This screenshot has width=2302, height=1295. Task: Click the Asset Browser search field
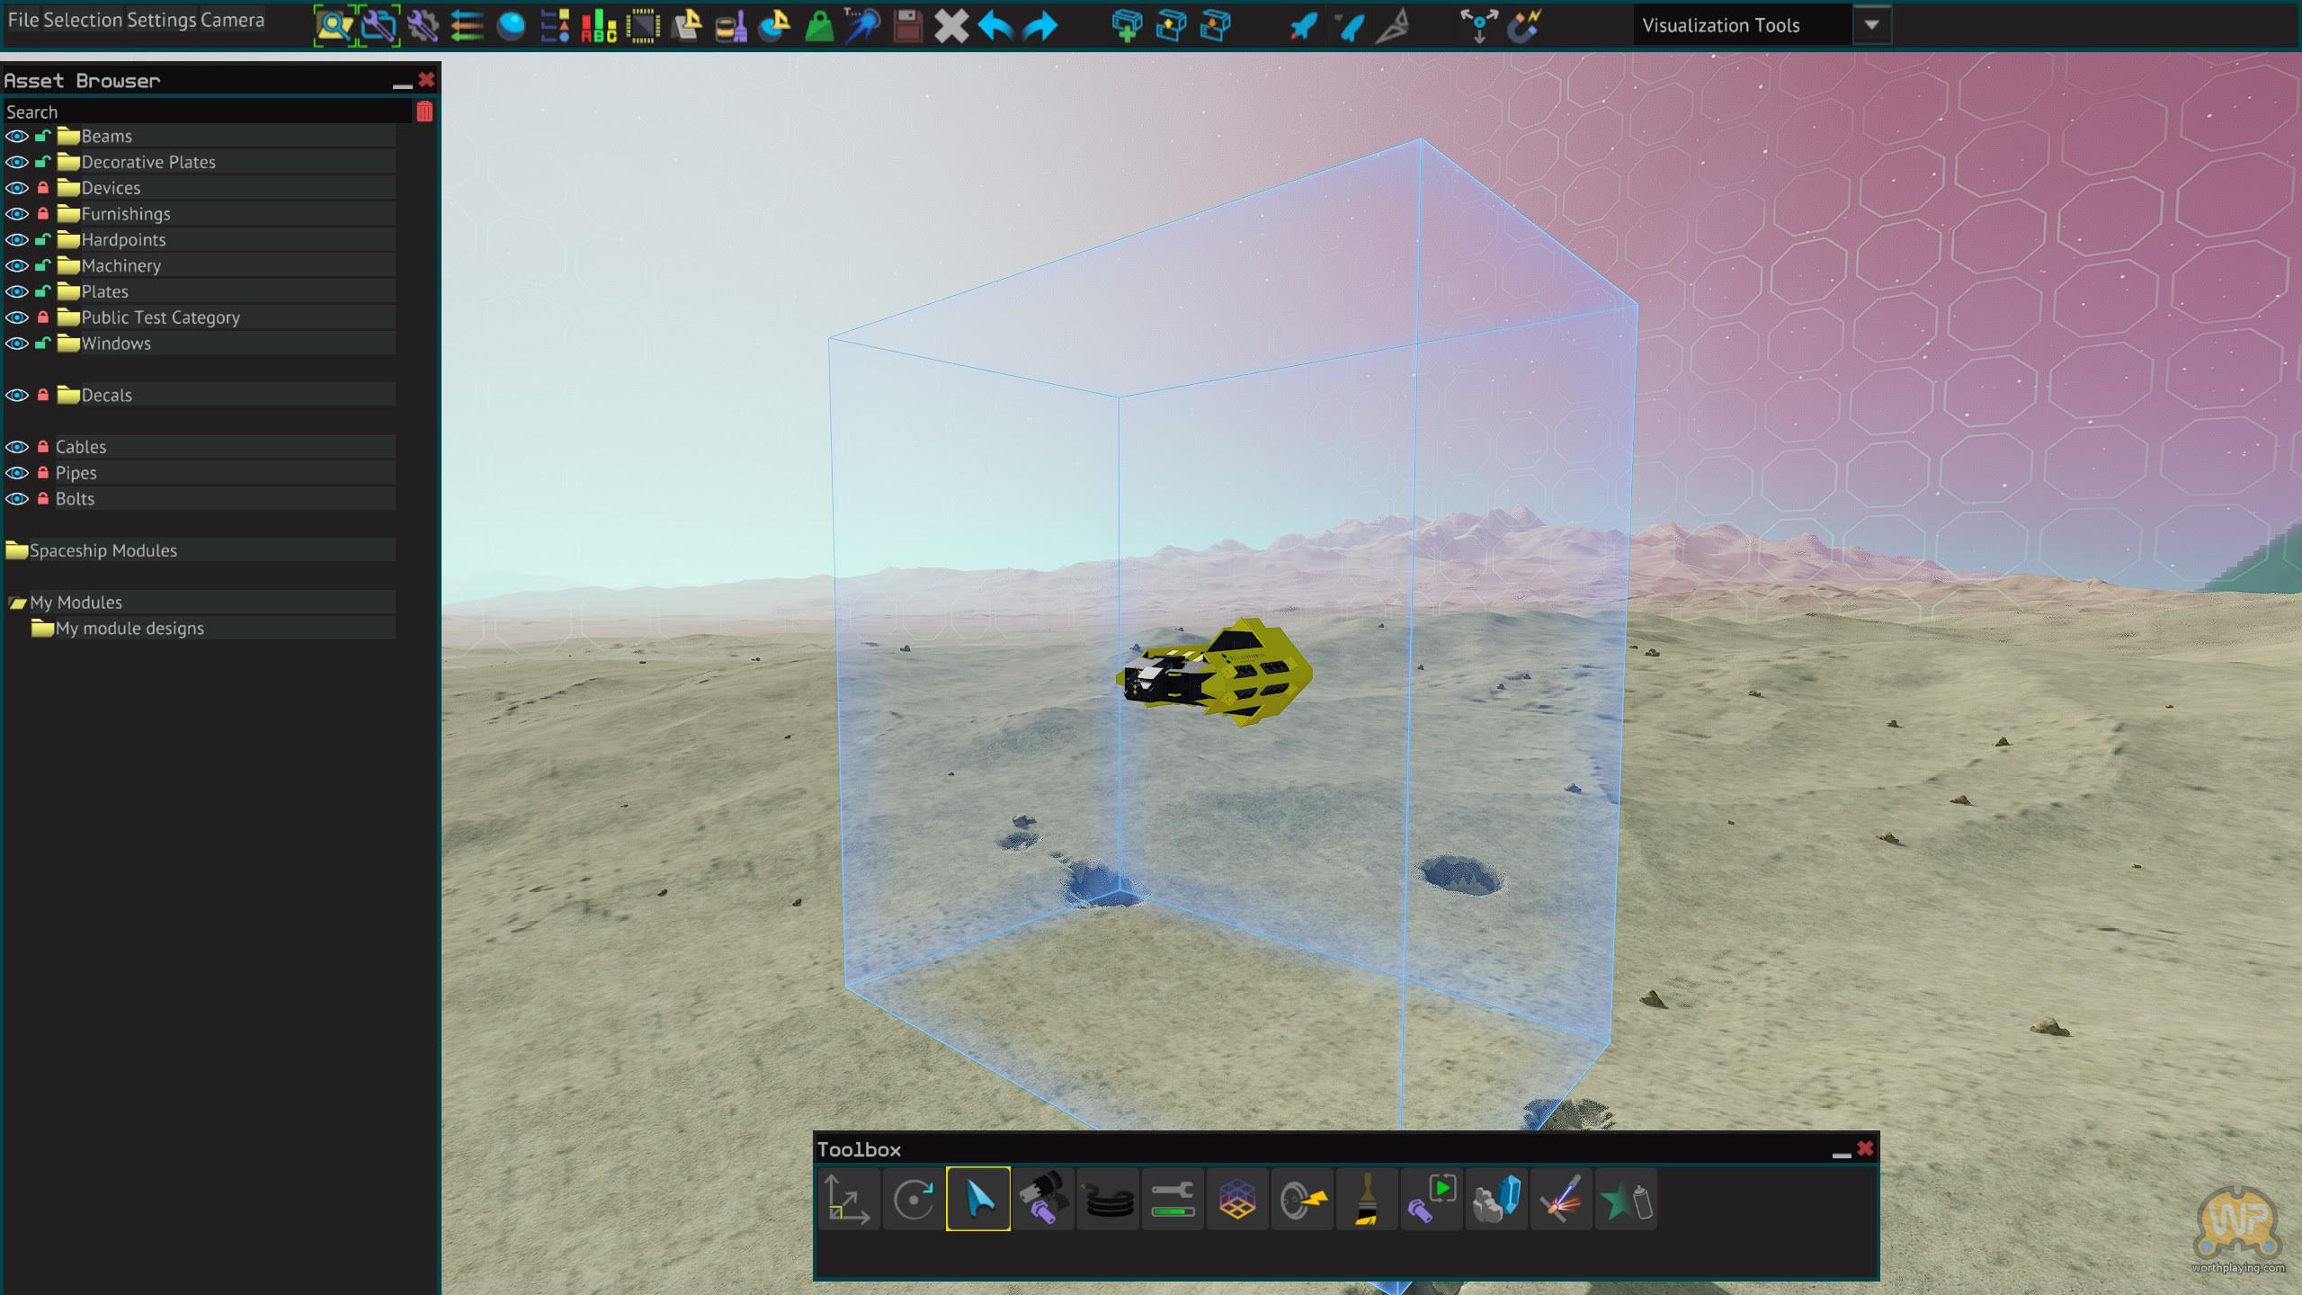coord(207,112)
